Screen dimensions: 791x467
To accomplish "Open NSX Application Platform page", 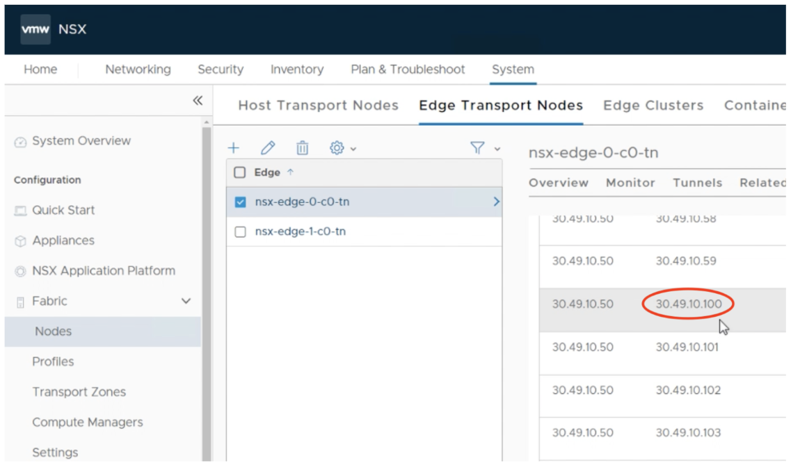I will click(x=104, y=271).
